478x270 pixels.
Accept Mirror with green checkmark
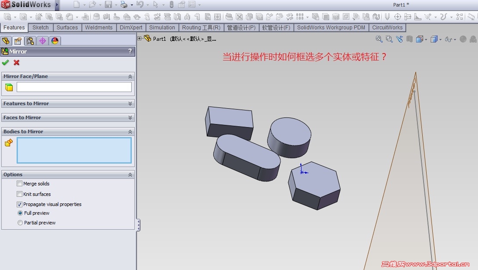[x=5, y=63]
